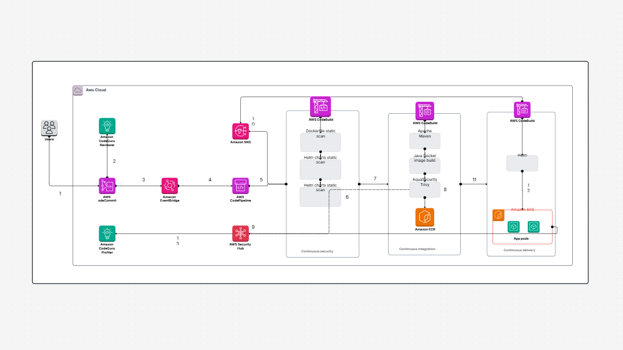Click the Amazon EventBridge icon
This screenshot has height=350, width=623.
coord(170,186)
